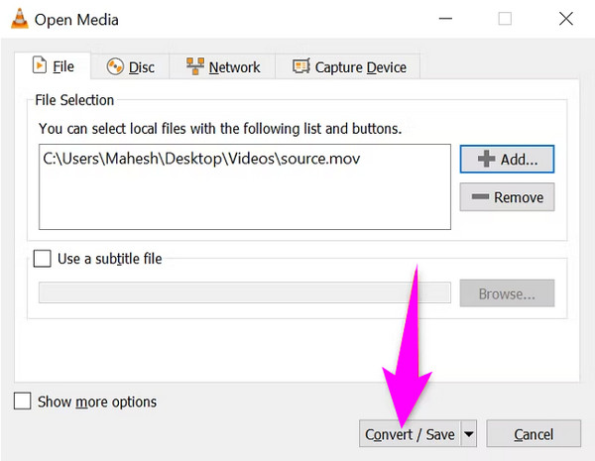Click the network icon on Network tab
The height and width of the screenshot is (461, 595).
point(195,66)
